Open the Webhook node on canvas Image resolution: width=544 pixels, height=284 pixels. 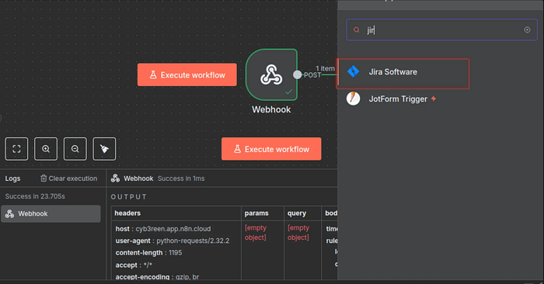pos(271,74)
